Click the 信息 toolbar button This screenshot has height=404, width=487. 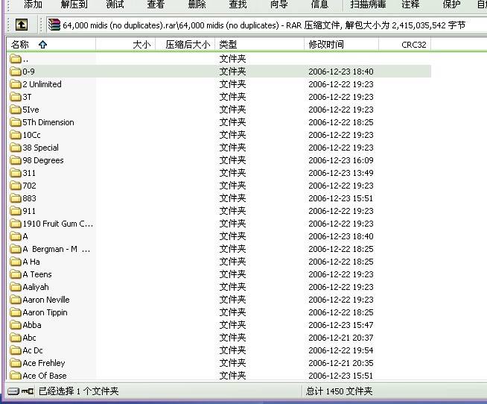pos(319,4)
